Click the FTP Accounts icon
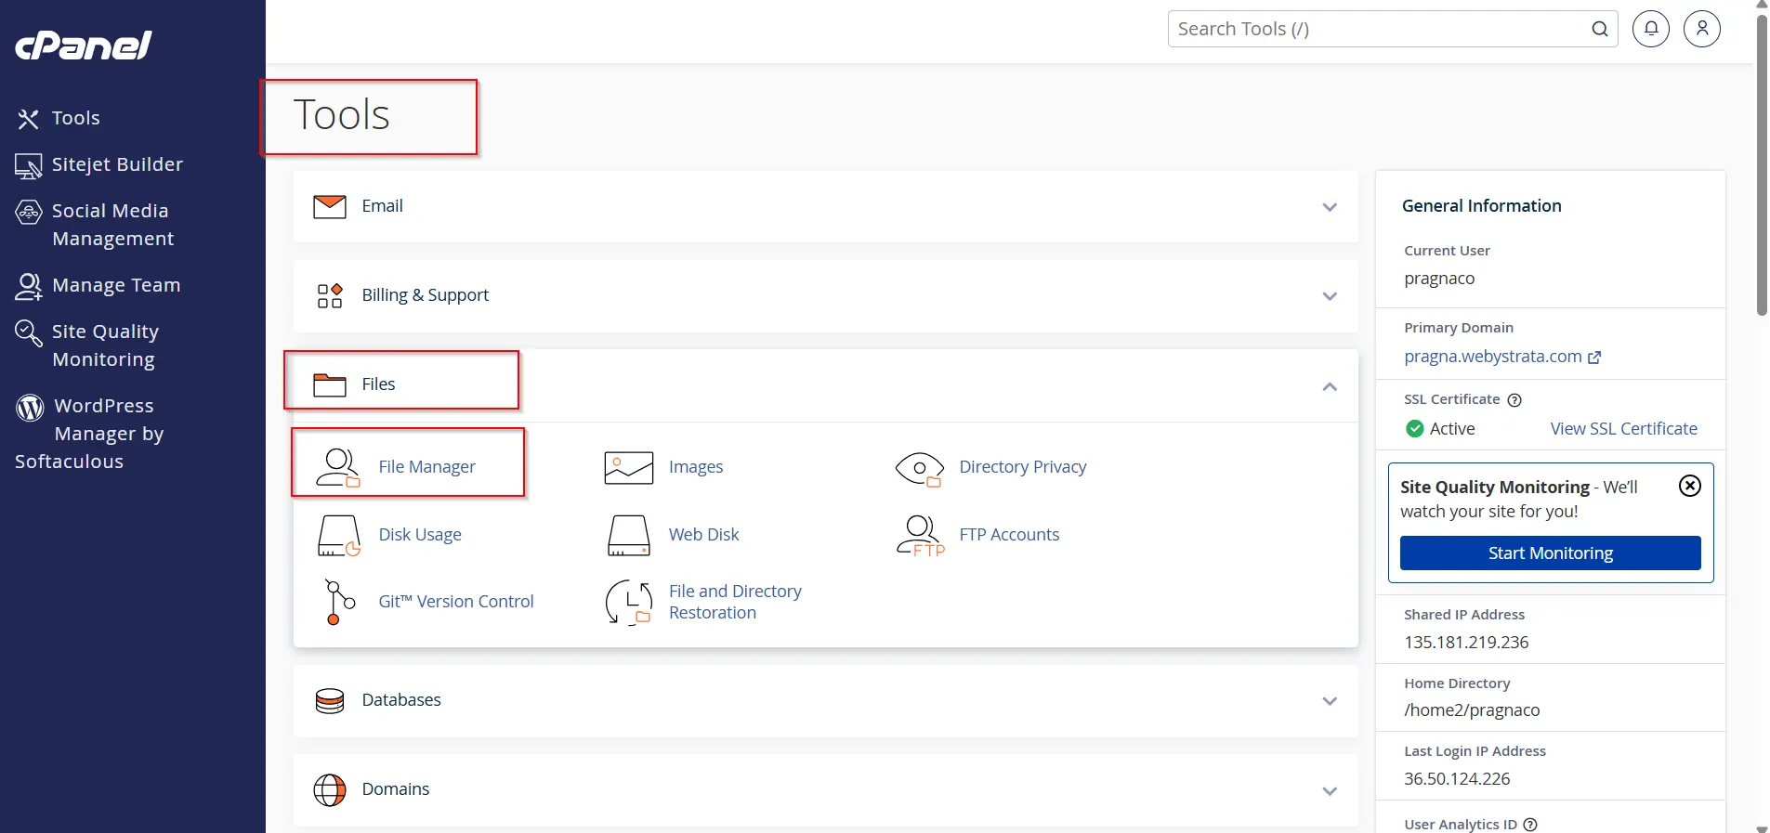The width and height of the screenshot is (1770, 833). point(920,536)
